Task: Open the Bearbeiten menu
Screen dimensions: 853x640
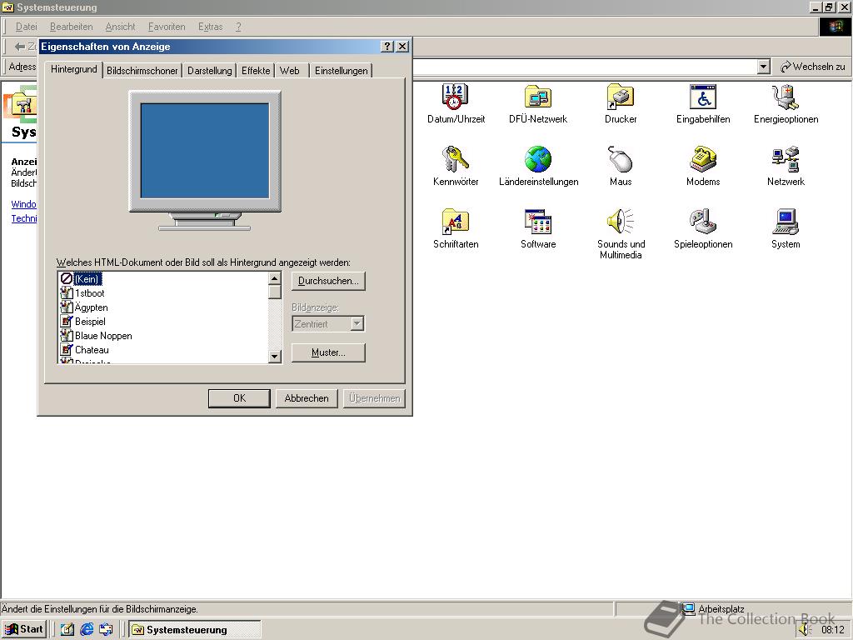Action: [x=72, y=27]
